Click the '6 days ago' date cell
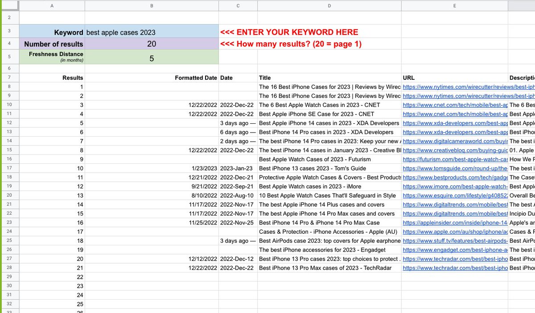 coord(238,132)
